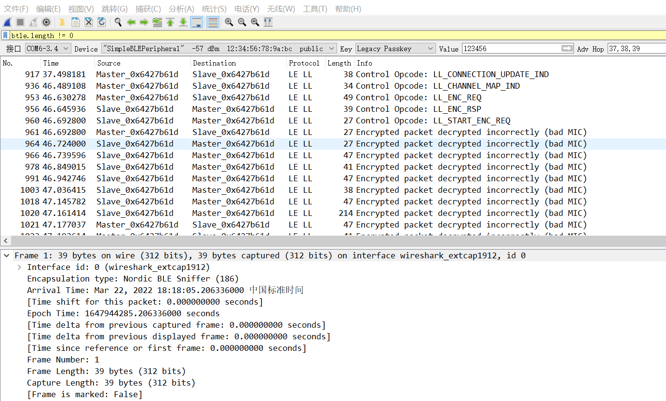Zoom in main window text
The image size is (666, 401).
click(x=229, y=22)
